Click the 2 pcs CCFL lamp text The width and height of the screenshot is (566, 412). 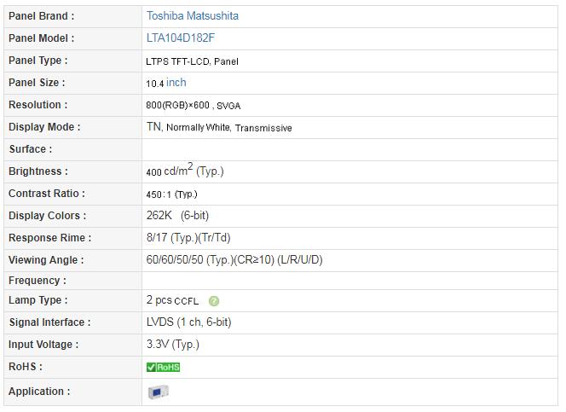point(172,301)
